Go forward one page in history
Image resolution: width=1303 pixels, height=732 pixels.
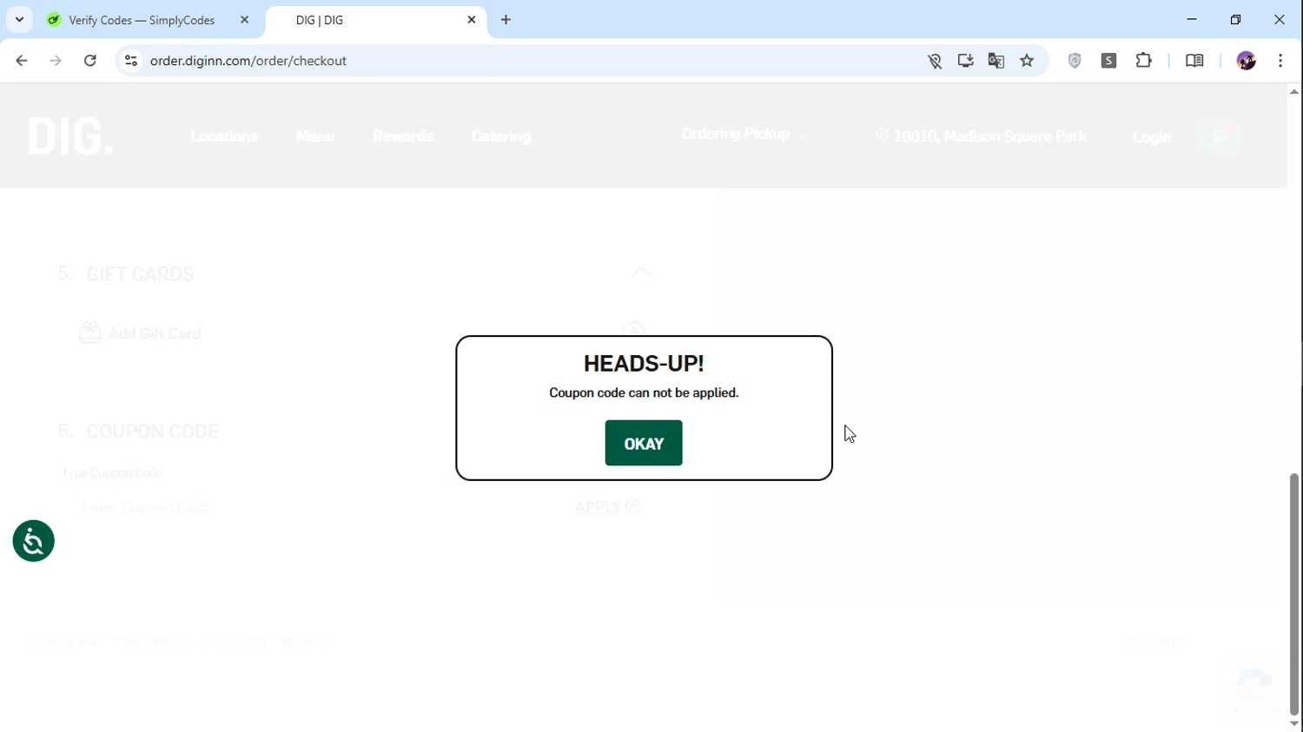tap(56, 61)
